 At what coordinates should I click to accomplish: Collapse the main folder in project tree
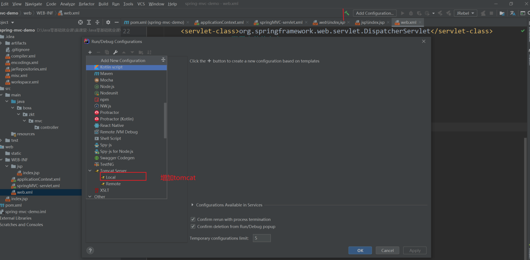(2, 95)
